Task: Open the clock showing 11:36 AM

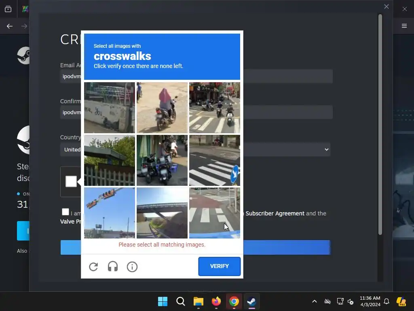Action: tap(370, 301)
